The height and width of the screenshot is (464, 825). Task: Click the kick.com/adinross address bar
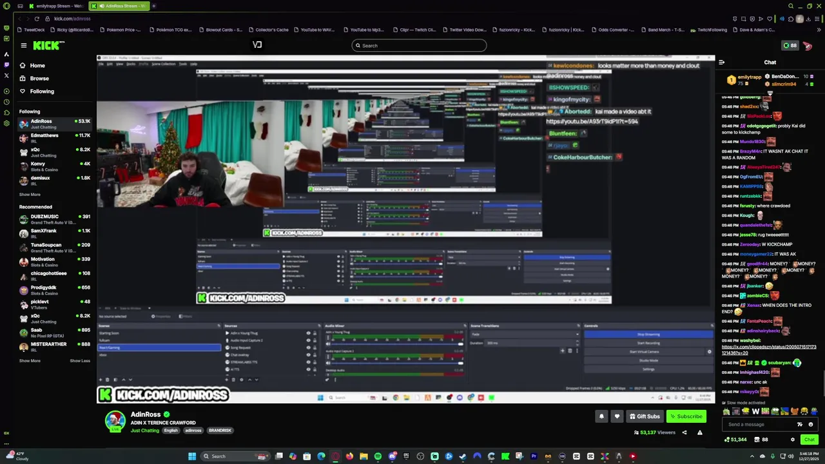point(72,19)
